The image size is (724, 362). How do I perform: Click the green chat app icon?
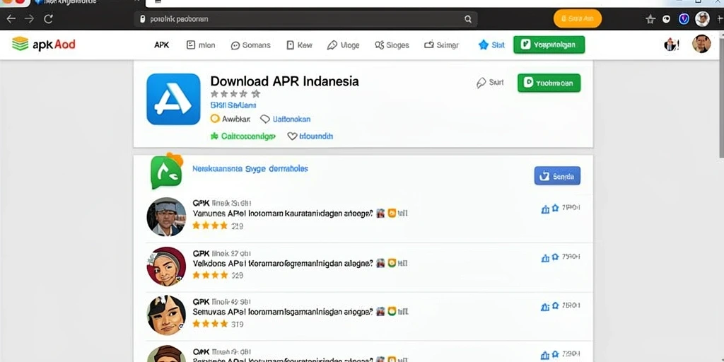pos(166,171)
